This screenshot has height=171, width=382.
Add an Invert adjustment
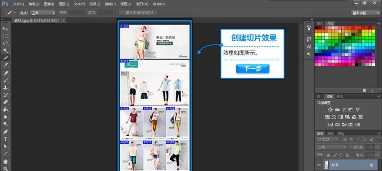coord(330,125)
